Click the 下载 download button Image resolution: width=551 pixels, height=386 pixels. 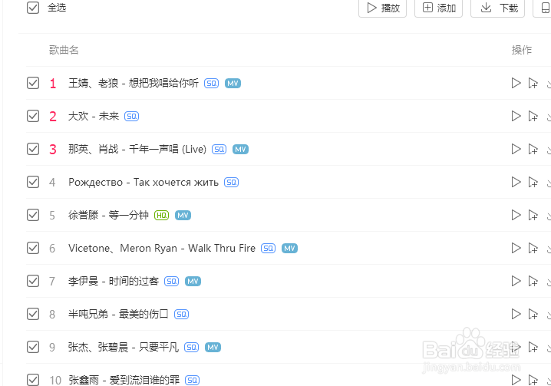[x=497, y=8]
